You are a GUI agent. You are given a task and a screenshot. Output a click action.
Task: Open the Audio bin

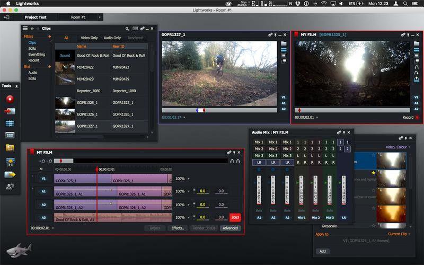coord(33,73)
